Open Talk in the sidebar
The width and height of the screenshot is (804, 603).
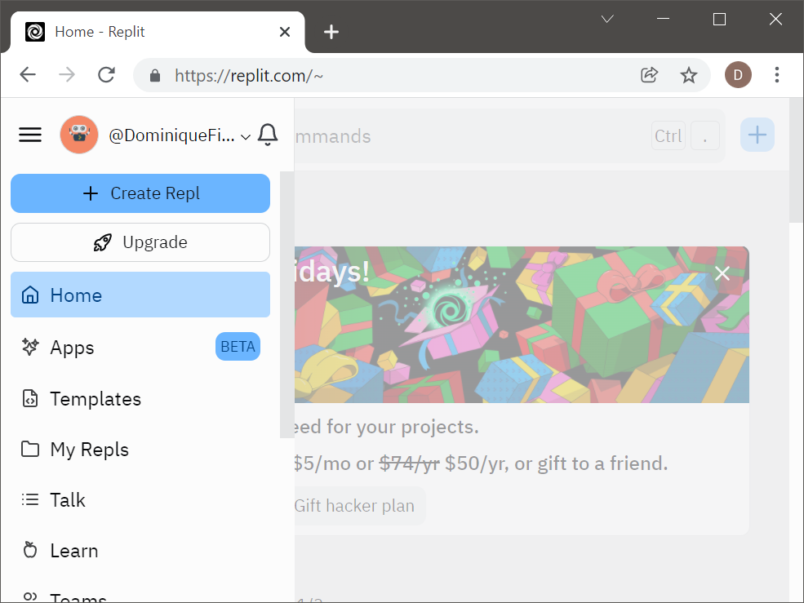(140, 500)
